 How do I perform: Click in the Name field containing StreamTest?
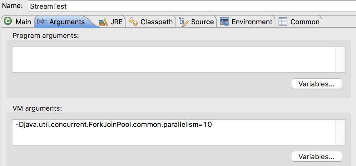187,6
